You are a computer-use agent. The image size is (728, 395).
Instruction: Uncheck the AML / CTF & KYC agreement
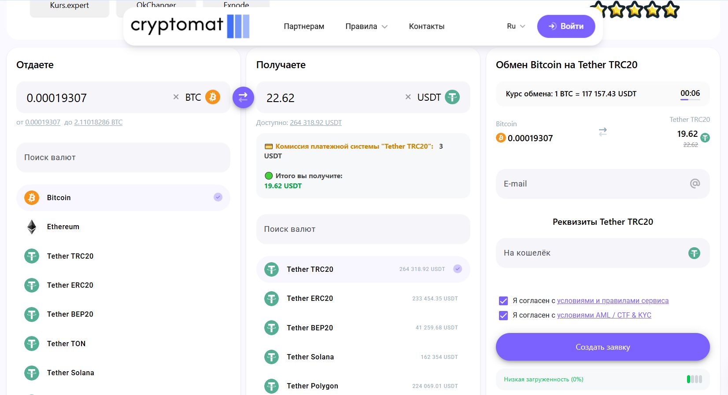point(503,315)
